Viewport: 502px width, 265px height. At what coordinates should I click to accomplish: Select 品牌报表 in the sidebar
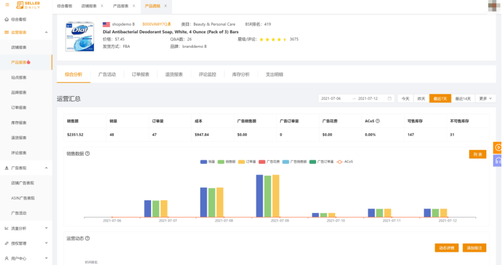(x=19, y=92)
